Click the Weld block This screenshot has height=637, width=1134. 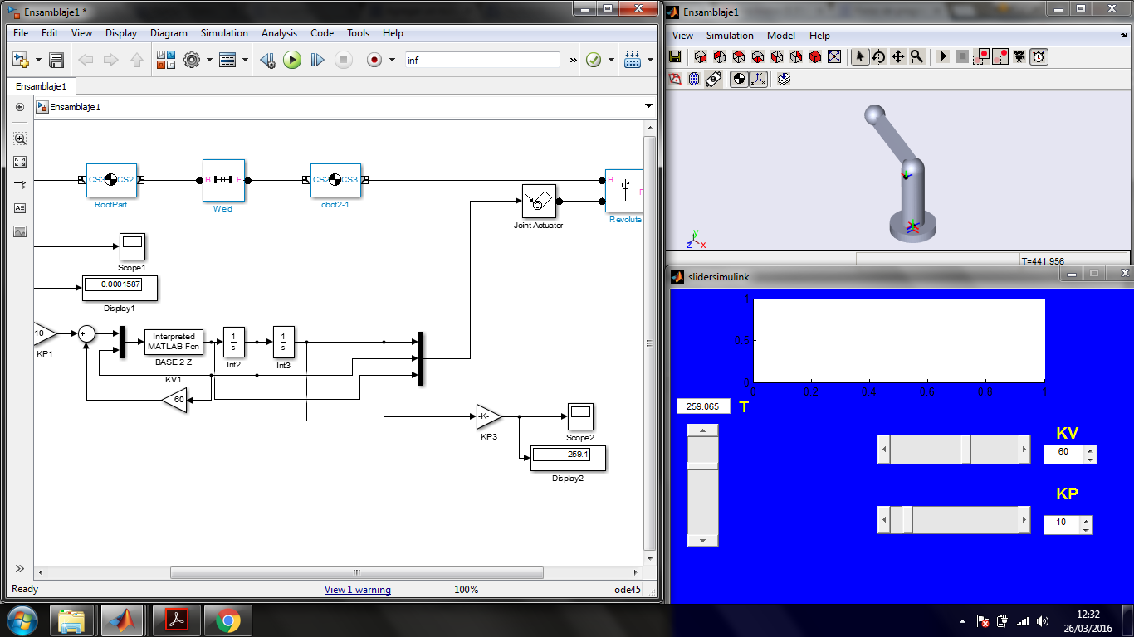coord(223,180)
